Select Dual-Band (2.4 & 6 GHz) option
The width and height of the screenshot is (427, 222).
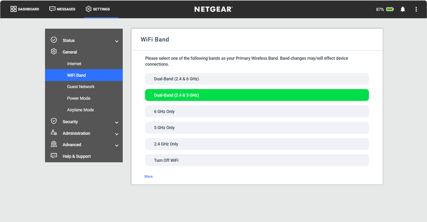tap(257, 79)
